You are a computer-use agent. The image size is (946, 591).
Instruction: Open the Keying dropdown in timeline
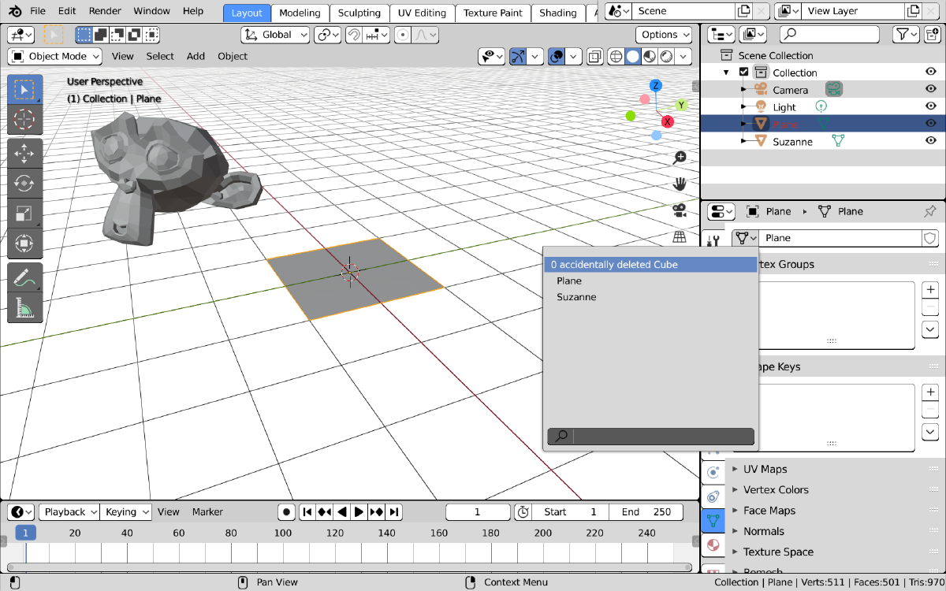point(127,512)
